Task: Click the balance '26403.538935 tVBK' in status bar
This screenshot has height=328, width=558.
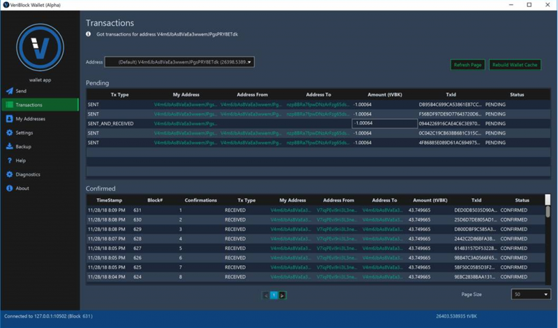Action: click(456, 316)
